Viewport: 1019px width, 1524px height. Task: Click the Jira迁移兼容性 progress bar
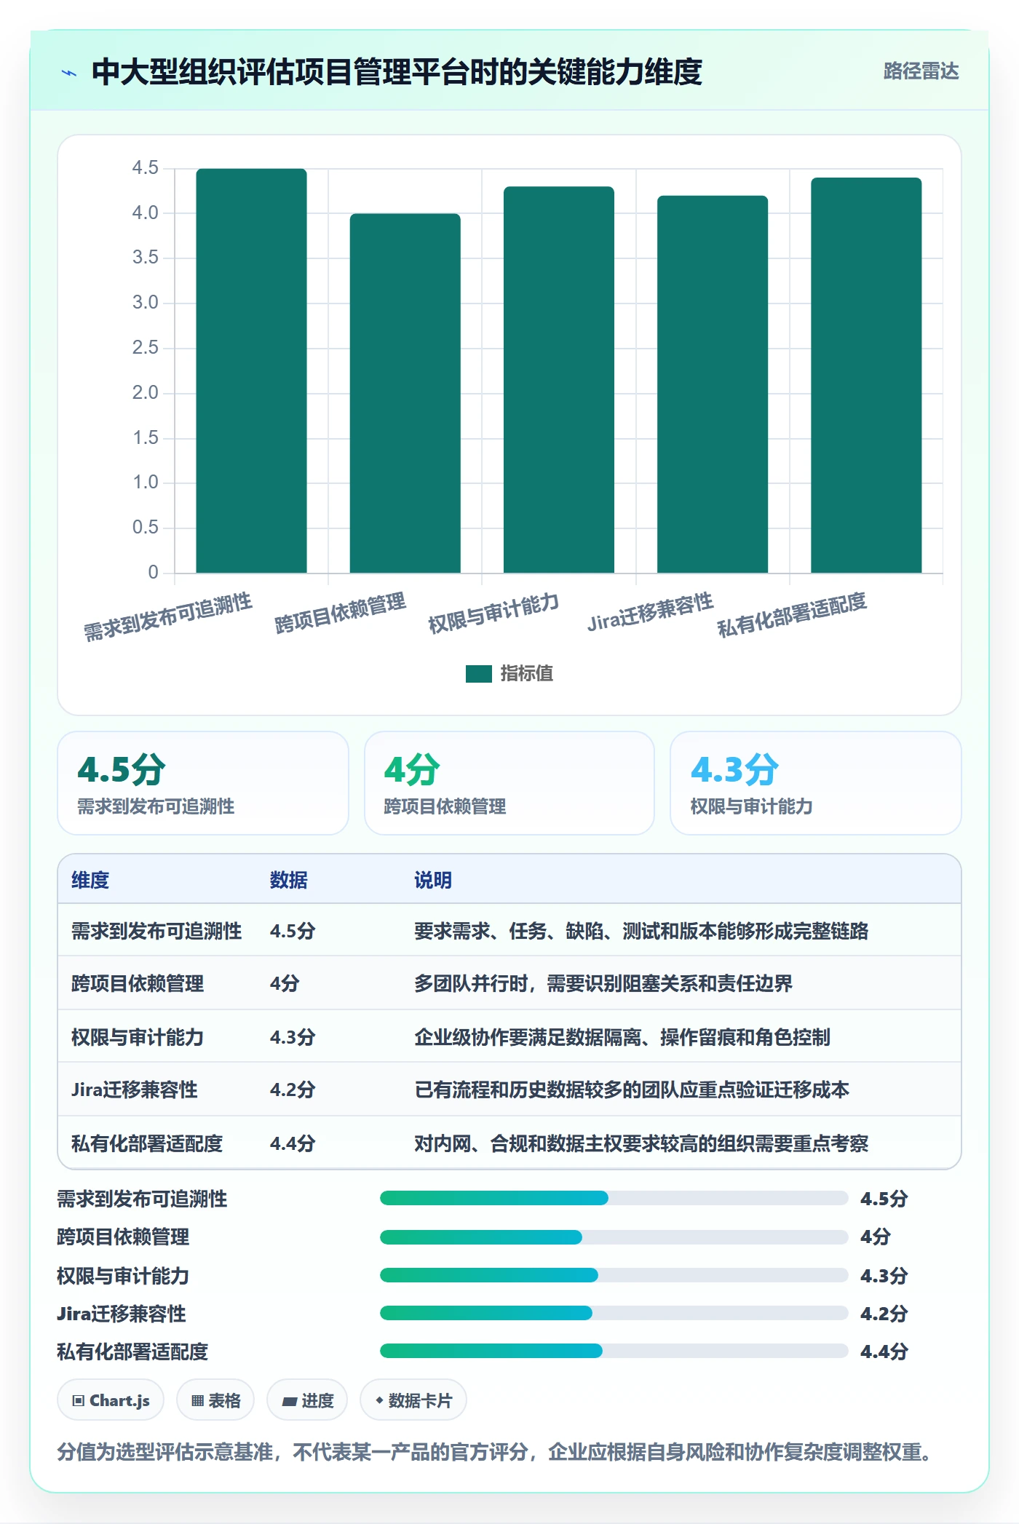[x=614, y=1313]
